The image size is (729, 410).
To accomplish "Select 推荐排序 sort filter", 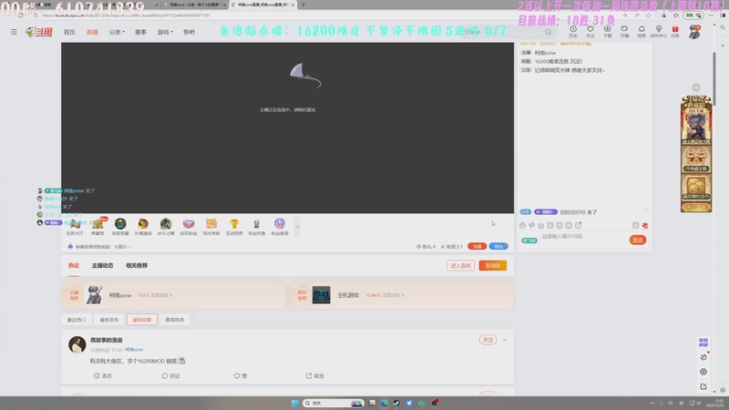I will click(175, 320).
